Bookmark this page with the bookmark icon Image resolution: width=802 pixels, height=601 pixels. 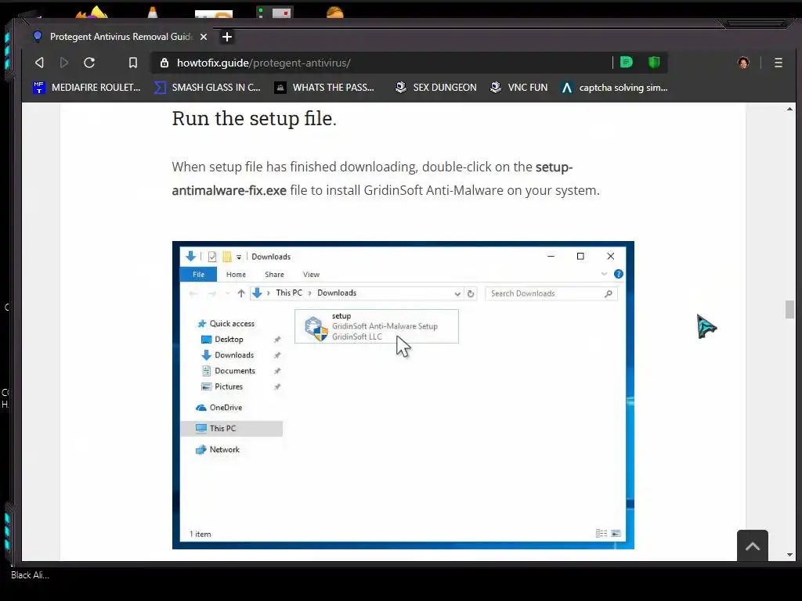pos(133,63)
